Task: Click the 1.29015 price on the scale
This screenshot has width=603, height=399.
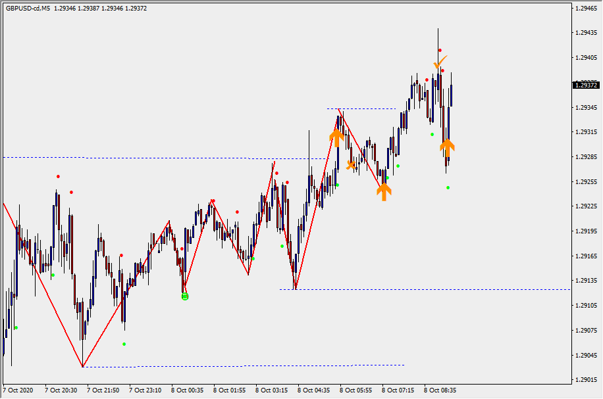Action: coord(586,380)
